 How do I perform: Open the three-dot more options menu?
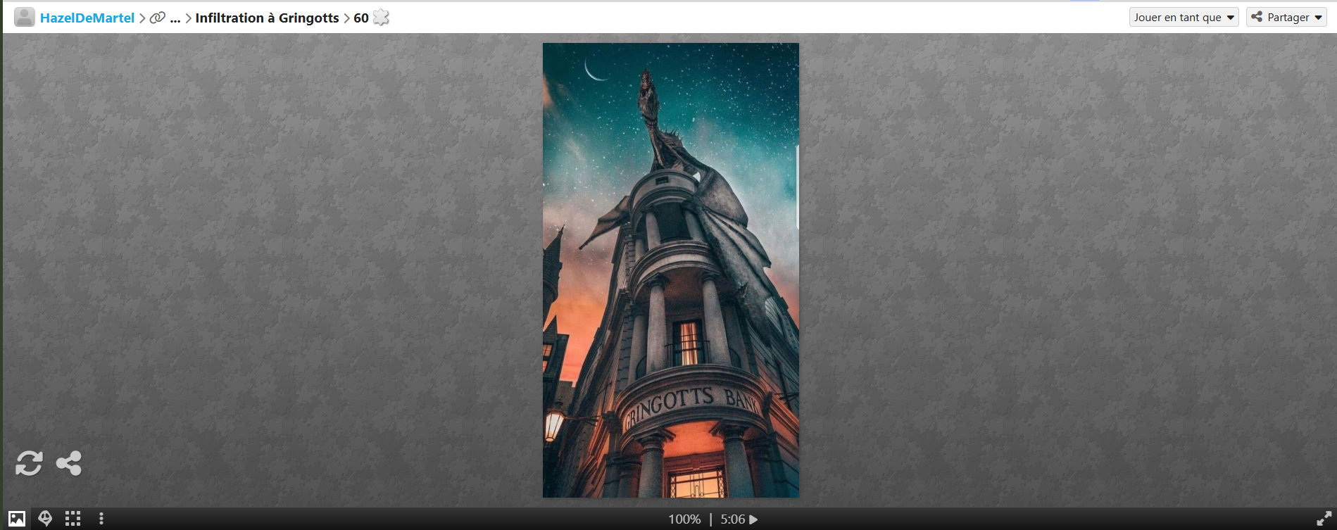101,519
